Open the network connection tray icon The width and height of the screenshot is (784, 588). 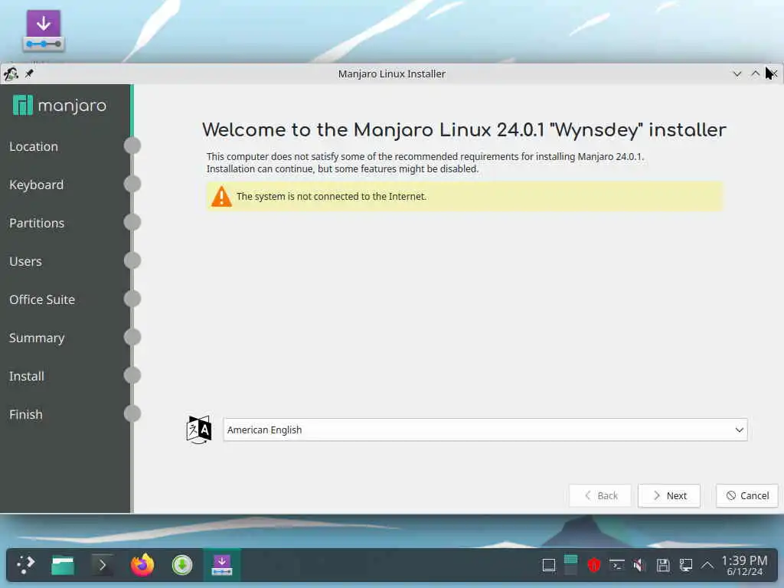(x=685, y=566)
